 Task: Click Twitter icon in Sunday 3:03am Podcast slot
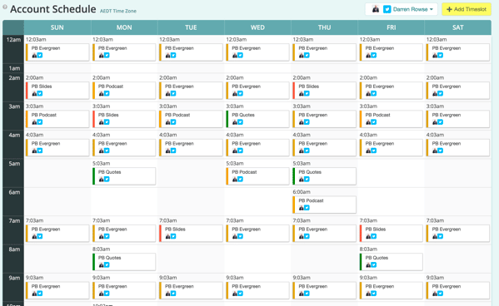tap(40, 122)
